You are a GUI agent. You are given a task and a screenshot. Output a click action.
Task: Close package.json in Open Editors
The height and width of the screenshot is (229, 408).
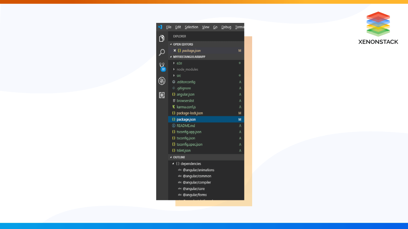[175, 51]
